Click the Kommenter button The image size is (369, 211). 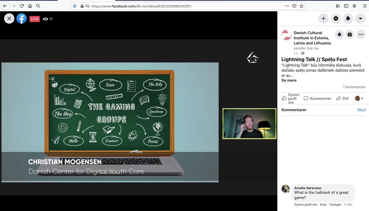click(318, 99)
